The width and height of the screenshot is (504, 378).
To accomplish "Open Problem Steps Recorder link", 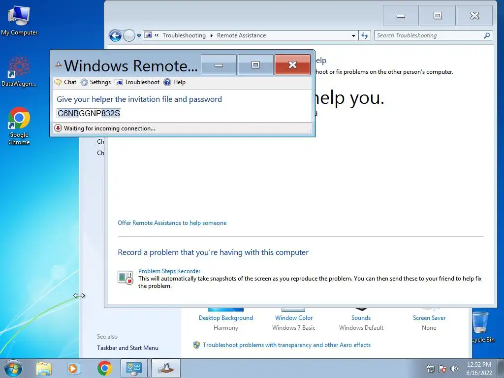I will (x=169, y=271).
